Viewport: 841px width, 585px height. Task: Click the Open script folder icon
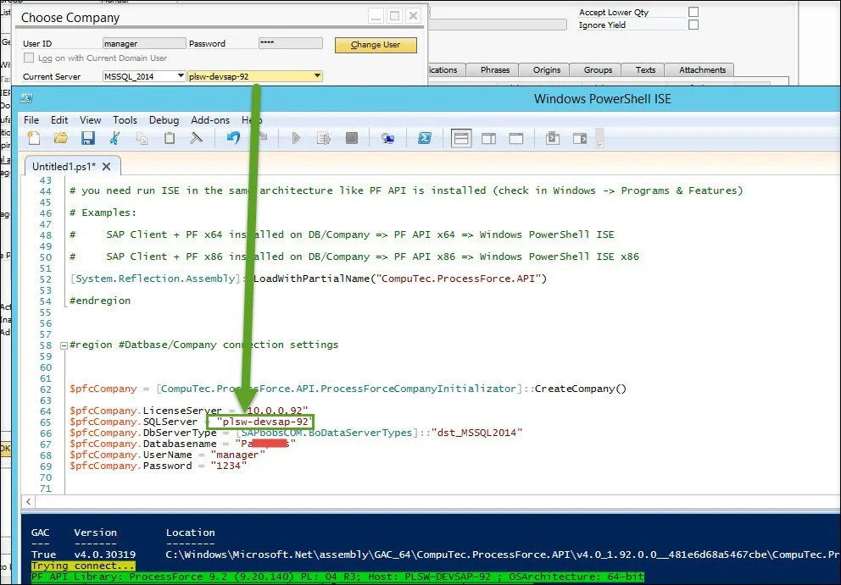coord(60,138)
